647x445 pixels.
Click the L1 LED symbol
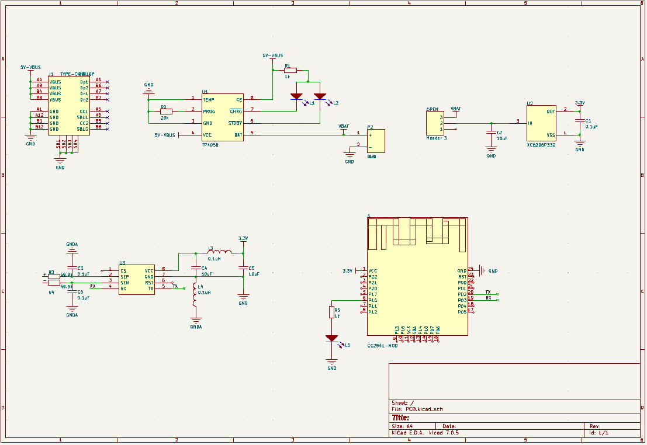coord(297,97)
